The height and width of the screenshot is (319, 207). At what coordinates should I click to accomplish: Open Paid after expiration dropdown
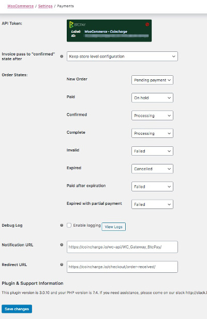pos(152,187)
